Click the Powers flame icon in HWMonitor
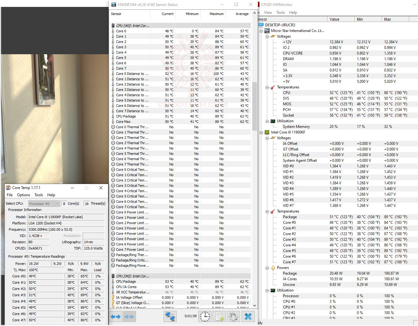This screenshot has width=418, height=326. (x=273, y=268)
